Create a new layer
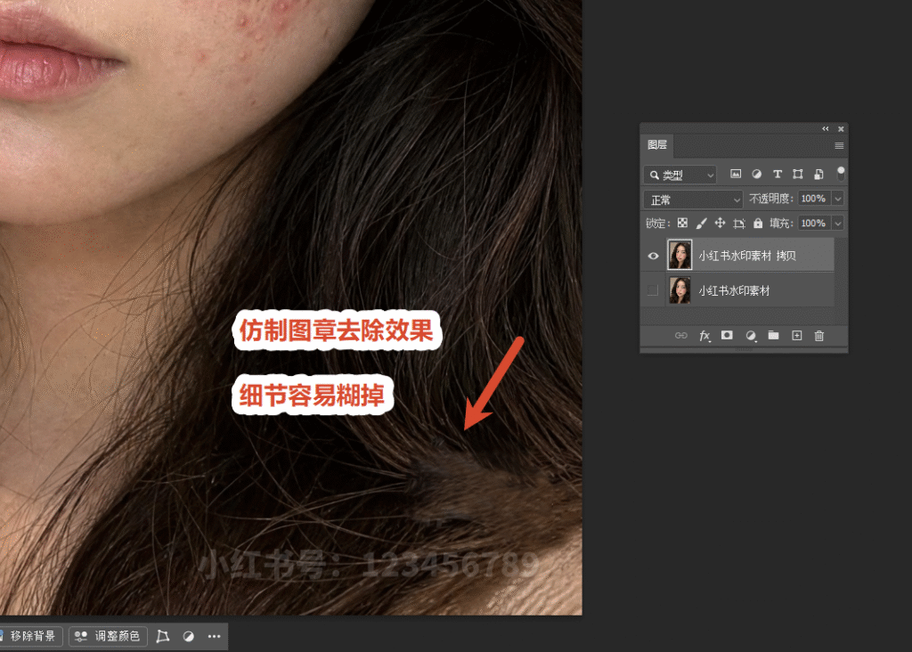 [797, 336]
